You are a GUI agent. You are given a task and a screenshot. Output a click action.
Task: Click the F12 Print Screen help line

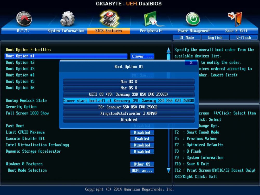coord(215,170)
